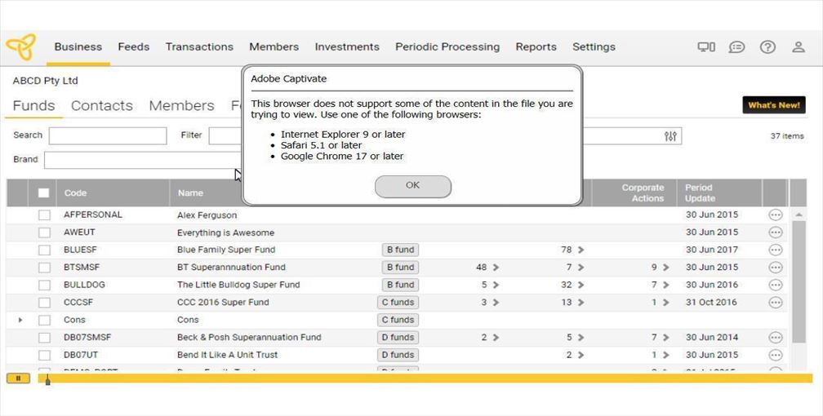Open the Investments menu
823x416 pixels.
(347, 46)
